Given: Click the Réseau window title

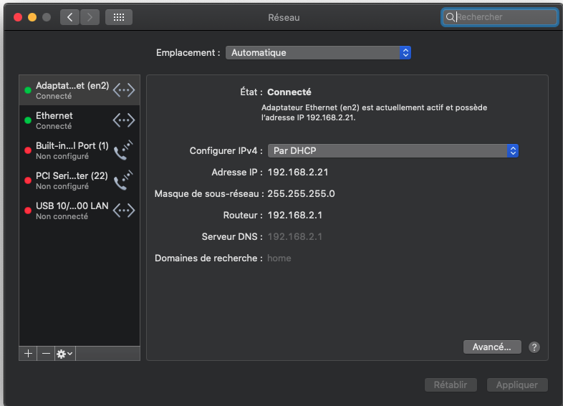Looking at the screenshot, I should tap(284, 18).
